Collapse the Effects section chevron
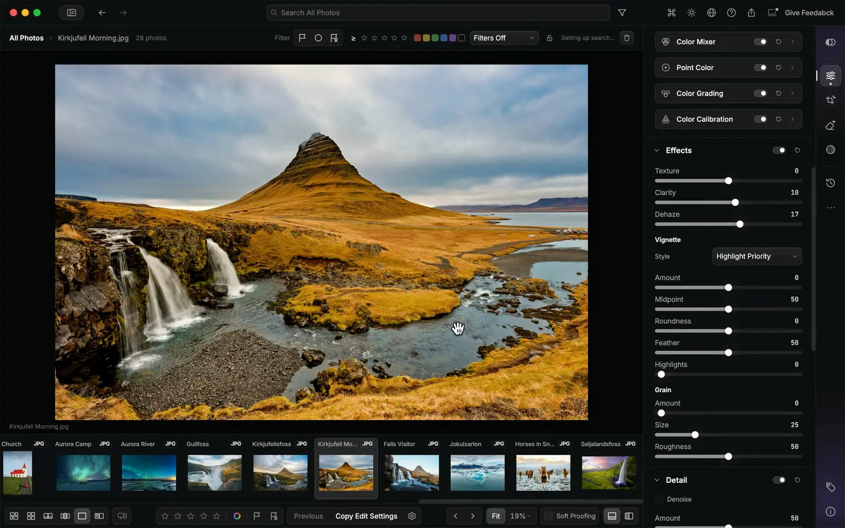Image resolution: width=845 pixels, height=528 pixels. (x=657, y=150)
